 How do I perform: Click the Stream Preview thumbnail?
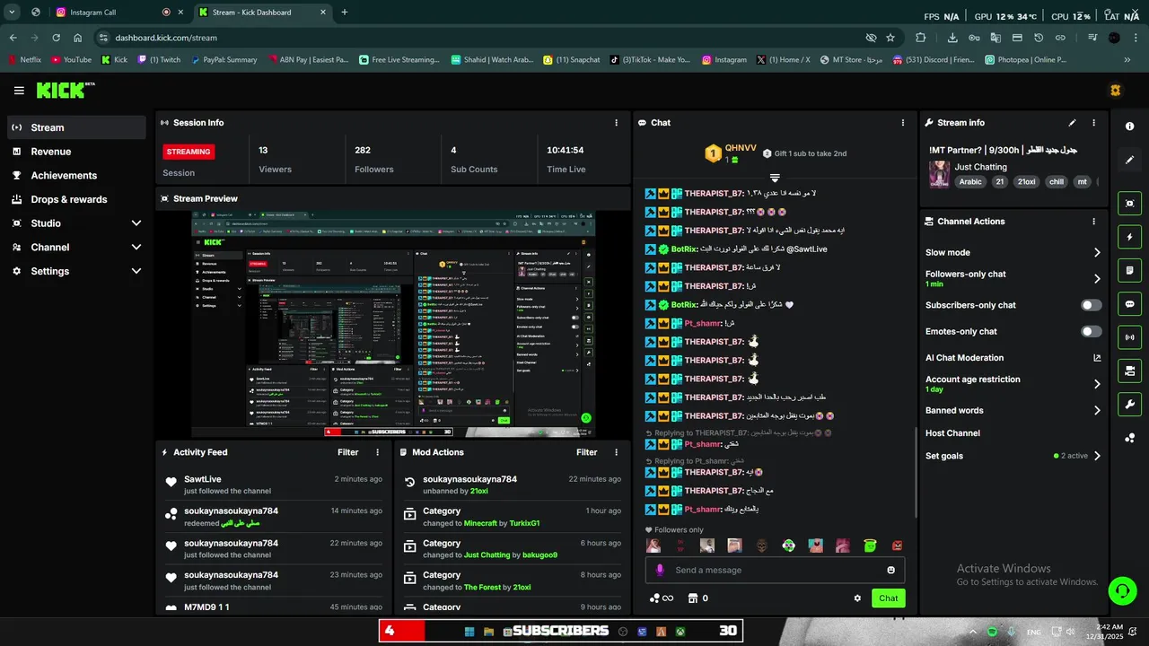pyautogui.click(x=394, y=324)
